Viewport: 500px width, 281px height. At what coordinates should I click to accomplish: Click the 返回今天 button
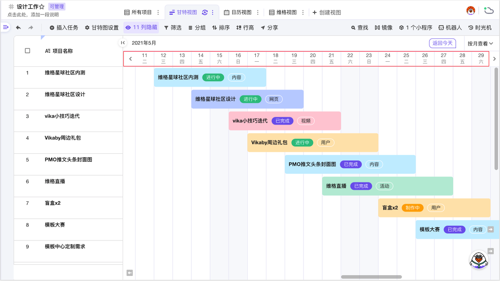(442, 43)
